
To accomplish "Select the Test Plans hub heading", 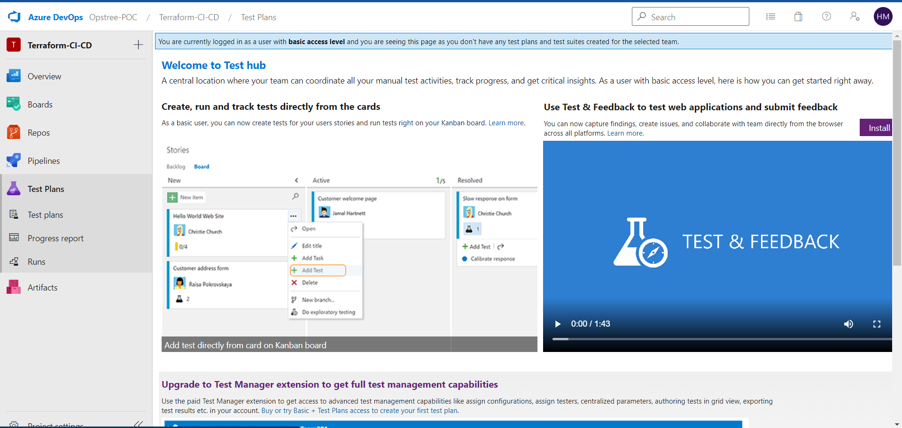I will (46, 189).
